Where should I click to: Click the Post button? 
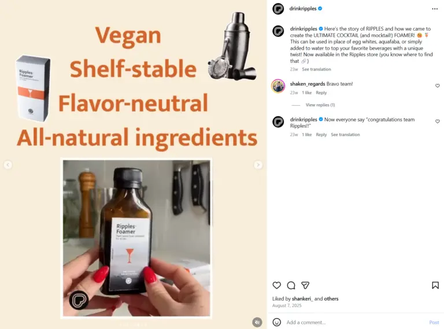point(434,322)
